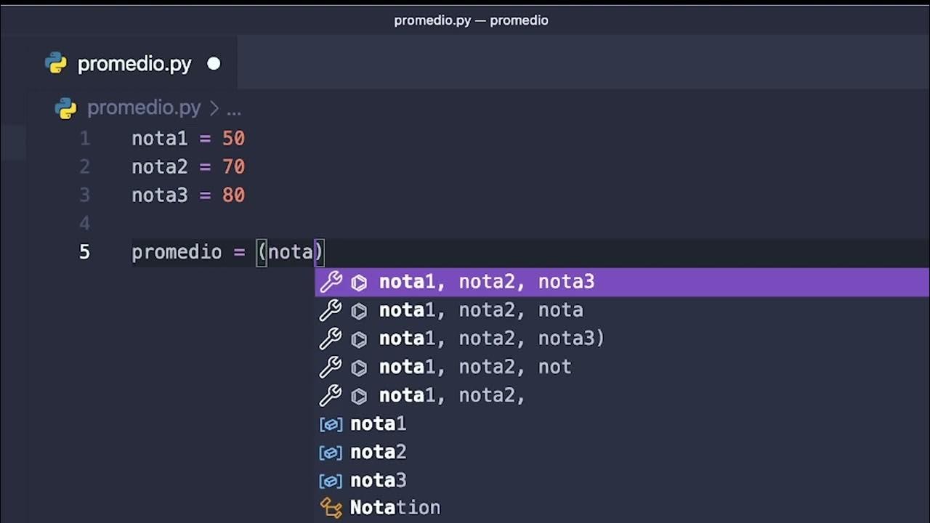Click the nota1 variable on line 1

tap(160, 138)
